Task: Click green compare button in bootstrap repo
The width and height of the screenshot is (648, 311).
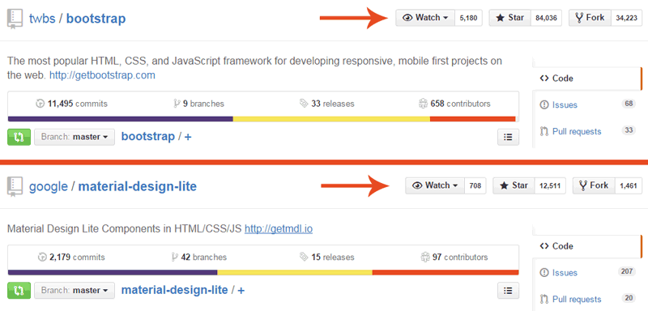Action: 19,137
